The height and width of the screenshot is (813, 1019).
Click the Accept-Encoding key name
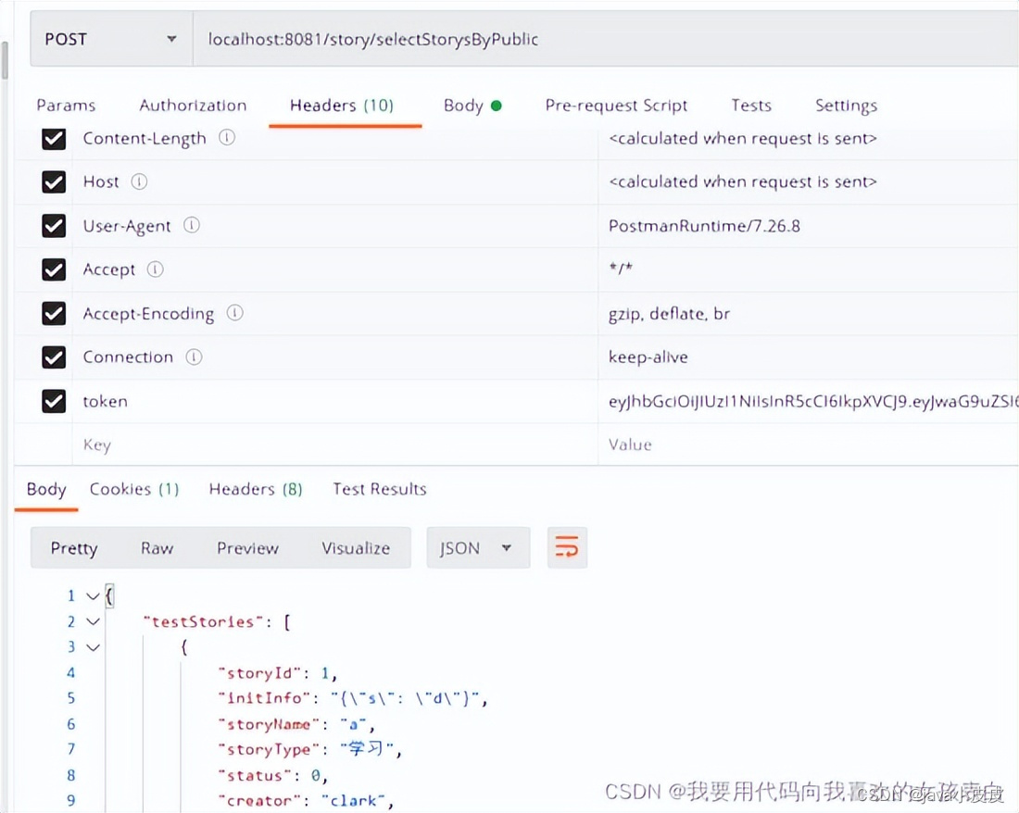point(148,314)
